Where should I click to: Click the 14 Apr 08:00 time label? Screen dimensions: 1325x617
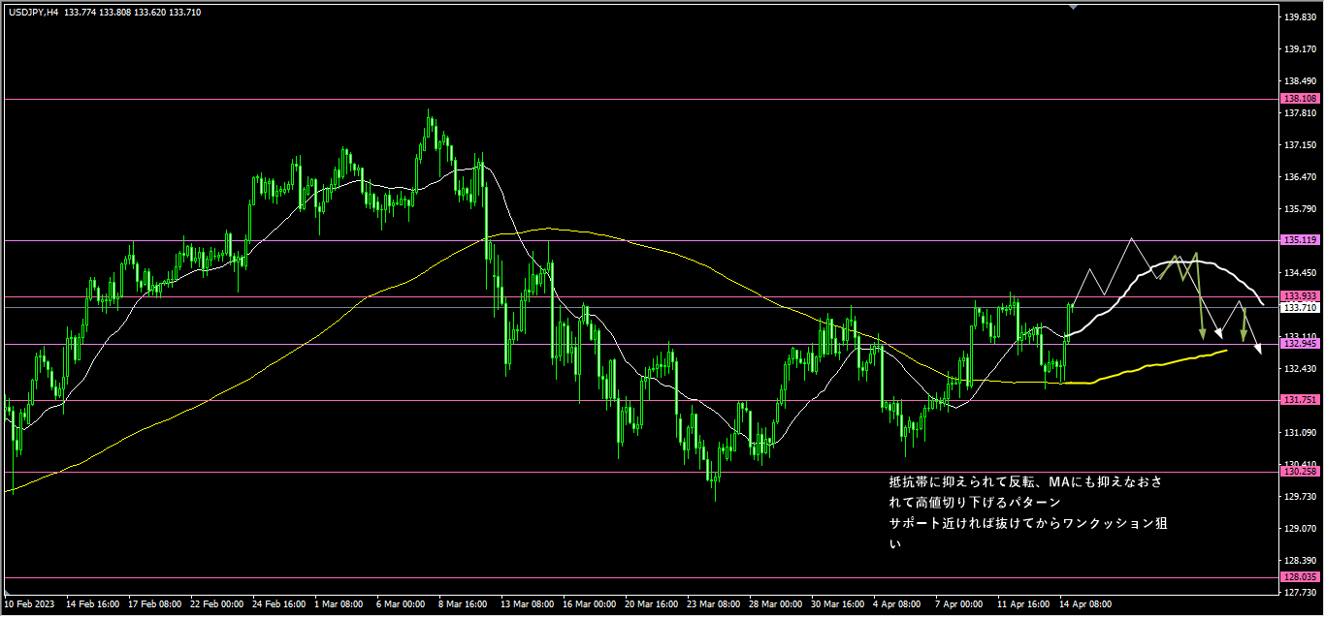click(1084, 603)
